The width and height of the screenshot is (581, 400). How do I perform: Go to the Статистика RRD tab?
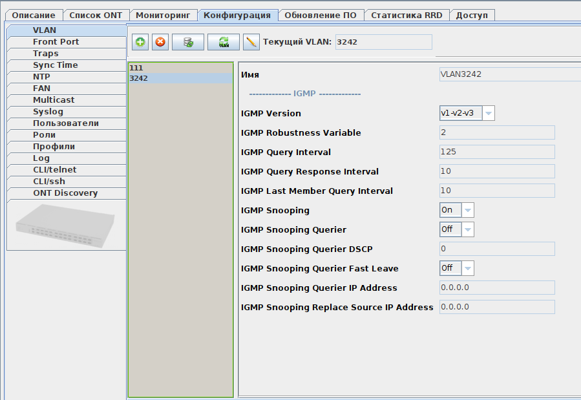[407, 15]
